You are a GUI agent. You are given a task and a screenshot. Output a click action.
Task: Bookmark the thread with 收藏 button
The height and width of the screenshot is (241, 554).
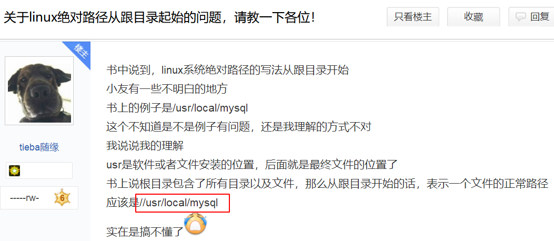(474, 17)
